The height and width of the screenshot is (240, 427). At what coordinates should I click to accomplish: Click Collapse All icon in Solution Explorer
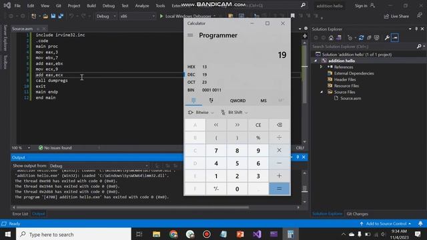pos(369,38)
